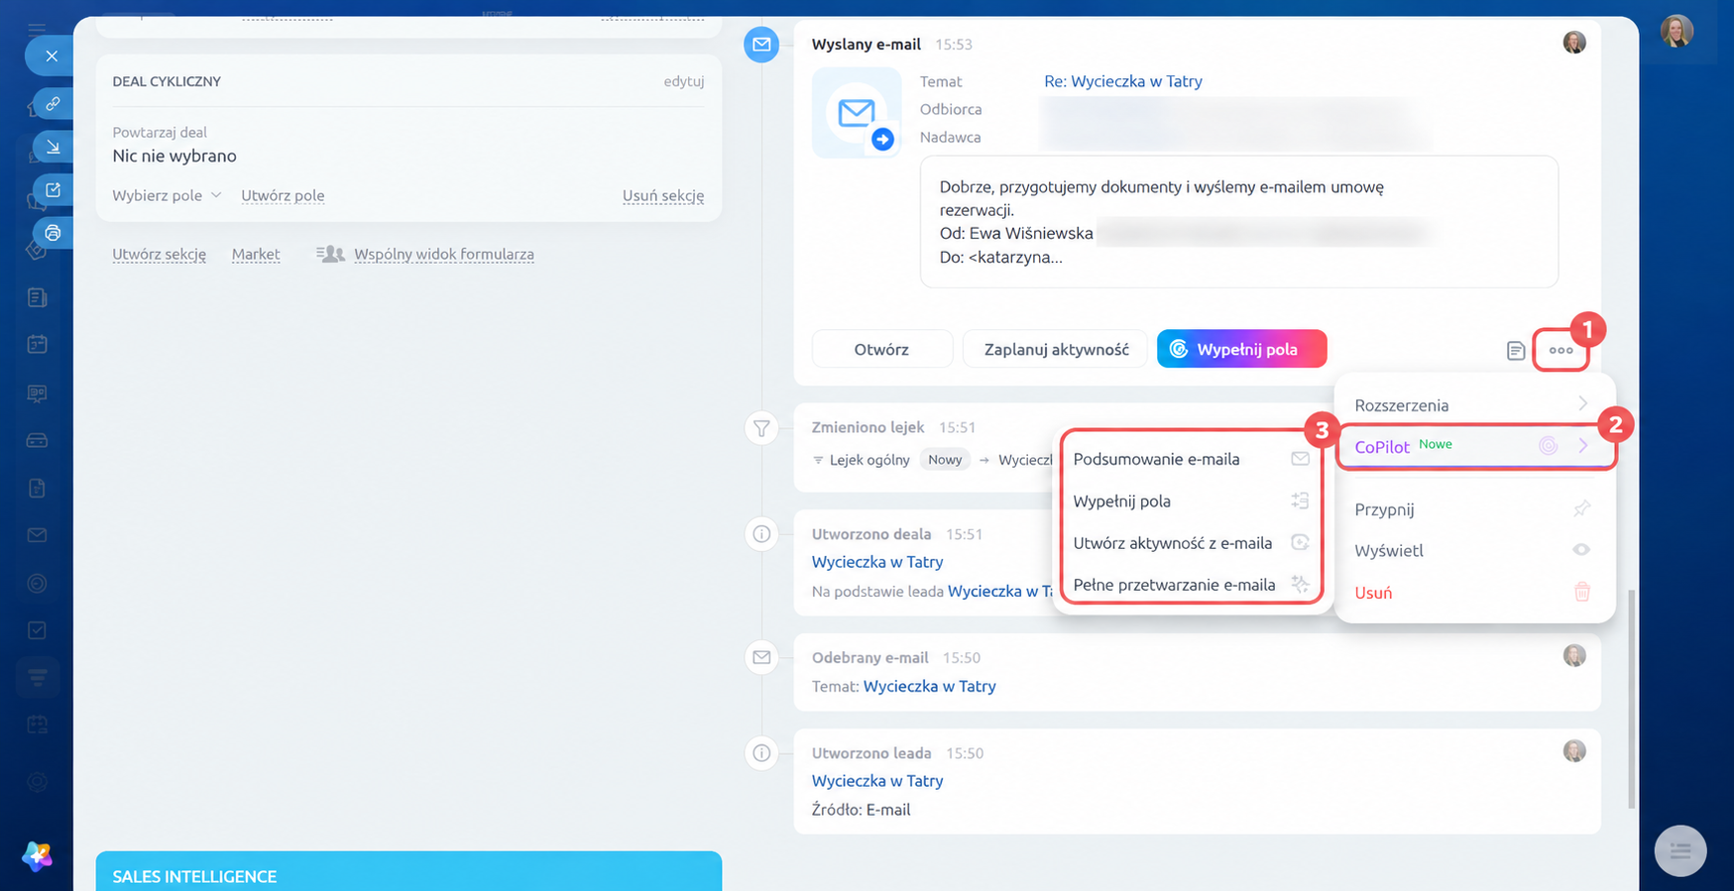Click the blue link icon on the side tab
This screenshot has width=1734, height=891.
pyautogui.click(x=54, y=103)
